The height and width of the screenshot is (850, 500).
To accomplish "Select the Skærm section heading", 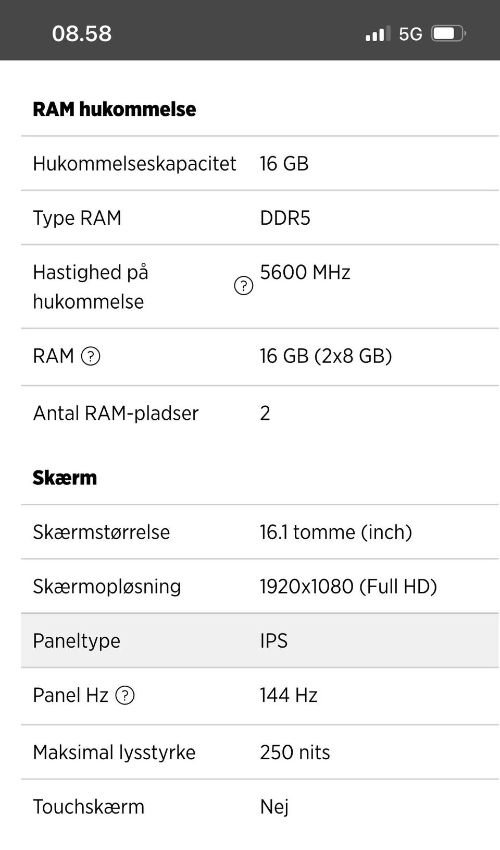I will [65, 478].
